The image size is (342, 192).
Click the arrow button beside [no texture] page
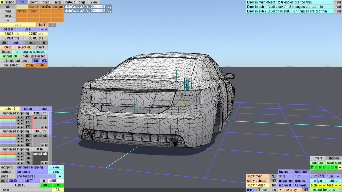click(x=60, y=176)
